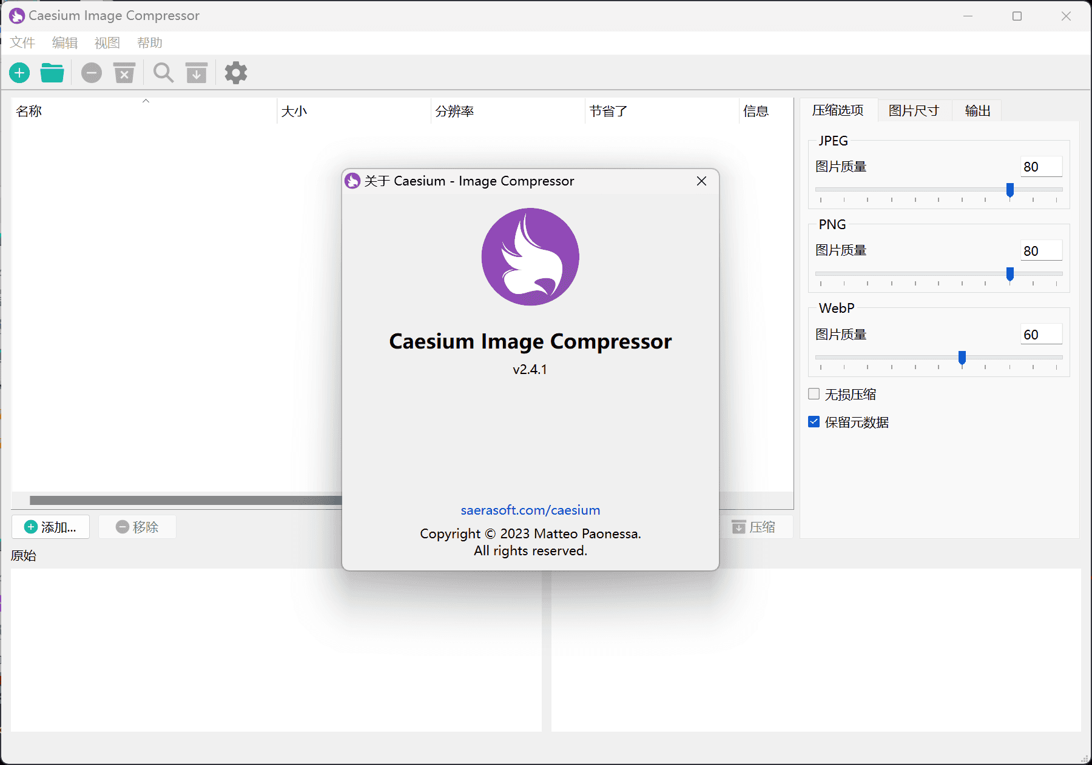Screen dimensions: 1092x765
Task: Click the Copyright © 2023 Matteo Paonessa text
Action: point(530,533)
